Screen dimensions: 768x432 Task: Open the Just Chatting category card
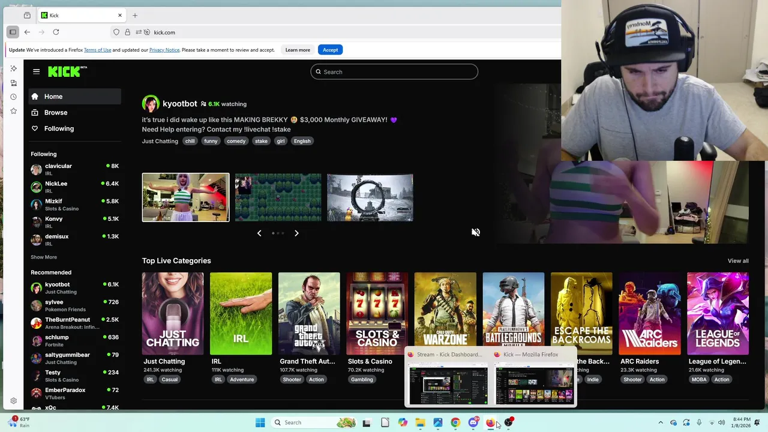tap(173, 314)
